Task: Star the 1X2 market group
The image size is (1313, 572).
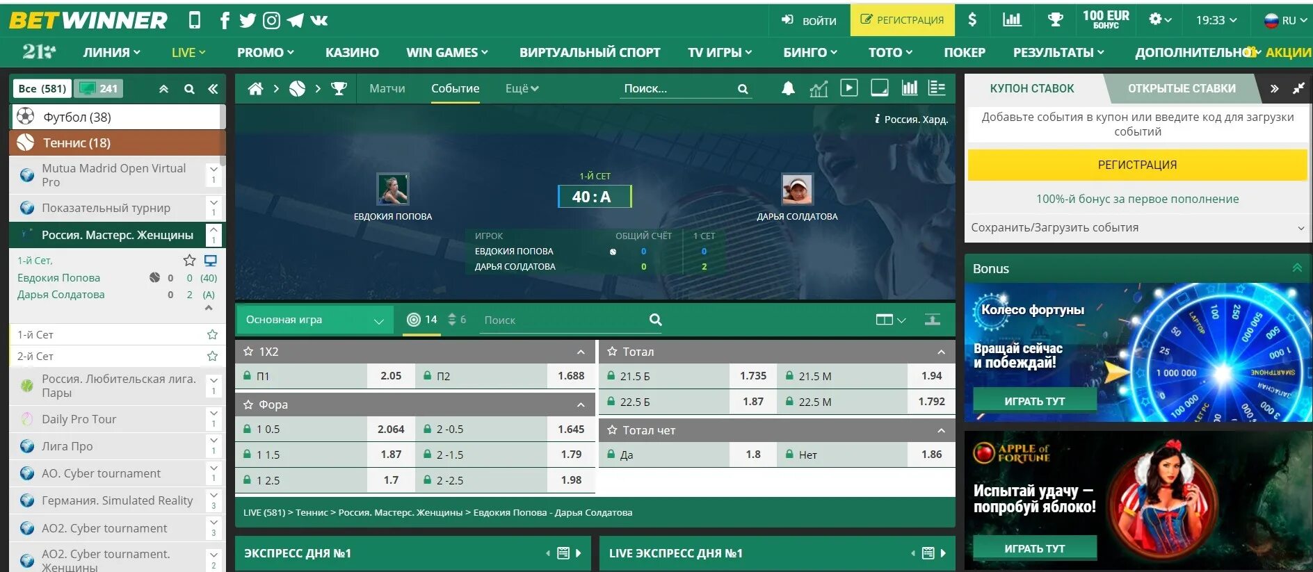Action: pos(248,352)
